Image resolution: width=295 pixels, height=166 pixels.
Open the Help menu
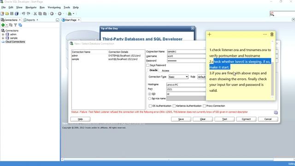(76, 7)
